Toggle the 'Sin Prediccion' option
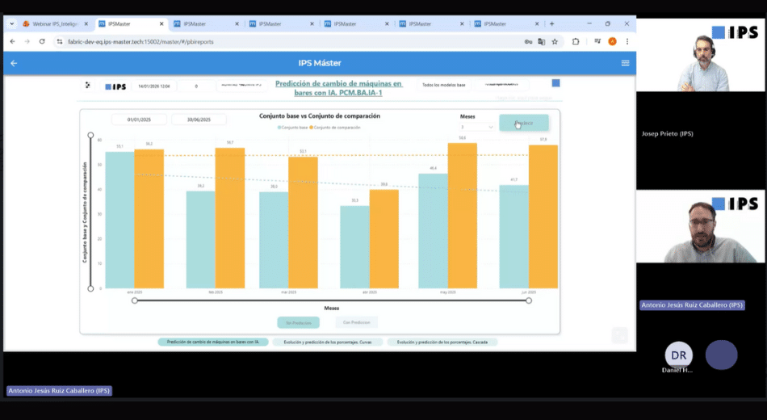Screen dimensions: 767x420 (298, 322)
